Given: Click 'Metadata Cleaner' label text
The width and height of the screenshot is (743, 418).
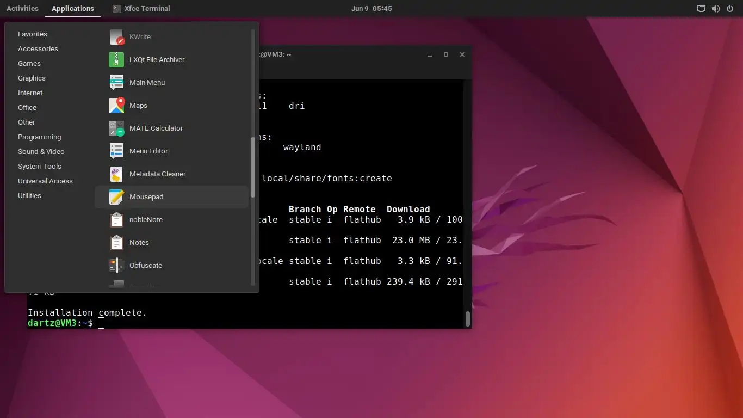Looking at the screenshot, I should pos(158,174).
